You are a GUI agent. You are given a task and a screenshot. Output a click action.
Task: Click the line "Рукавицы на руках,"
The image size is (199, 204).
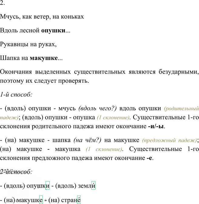pos(28,44)
